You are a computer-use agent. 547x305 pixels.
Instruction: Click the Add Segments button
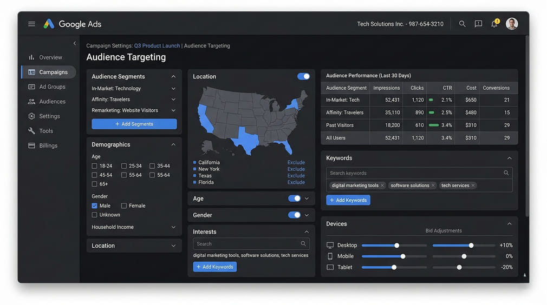(134, 124)
